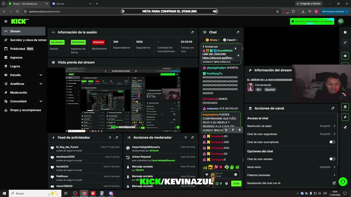Pop out the Información de la sesión panel

coord(192,32)
